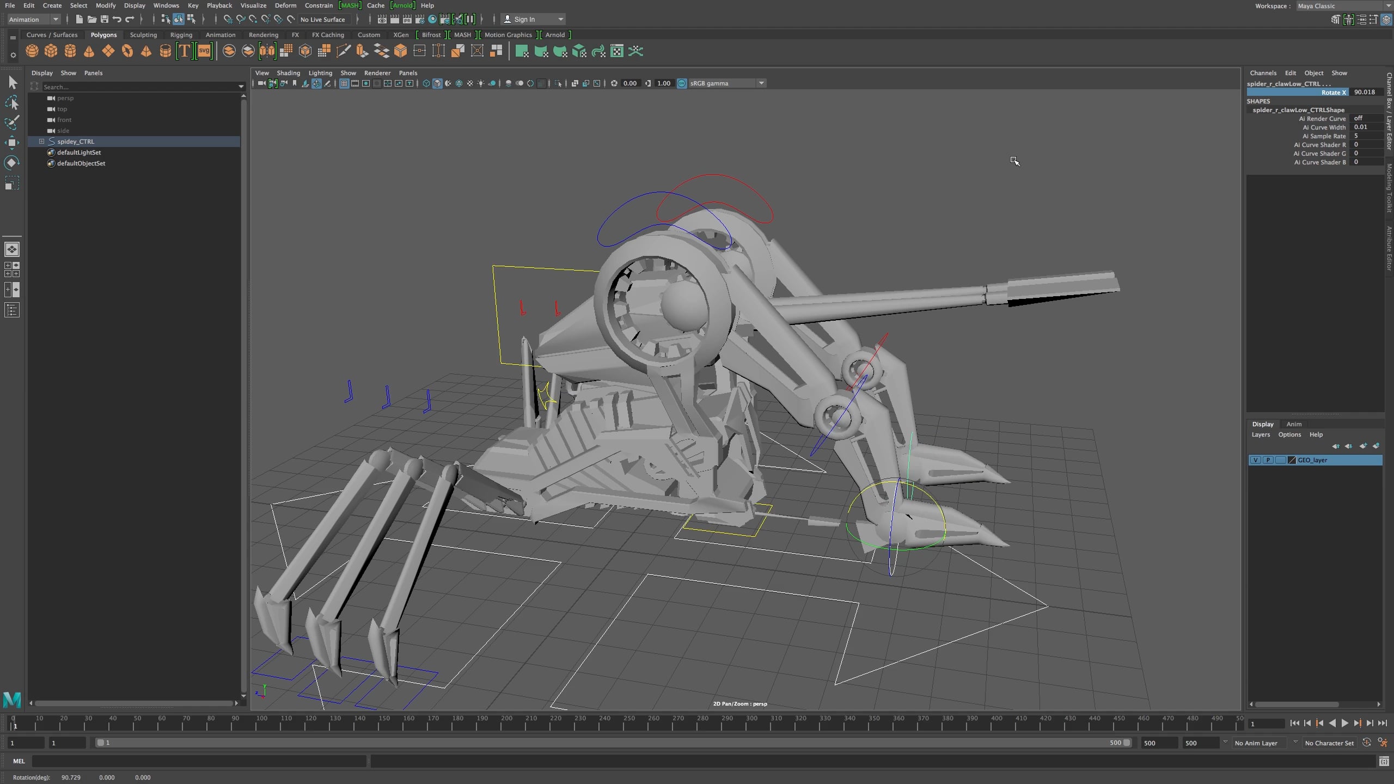Click the Undo icon in status line

point(117,19)
